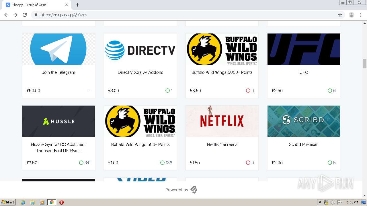Screen dimensions: 367x206
Task: Click the £2.50 UFC price
Action: (277, 91)
